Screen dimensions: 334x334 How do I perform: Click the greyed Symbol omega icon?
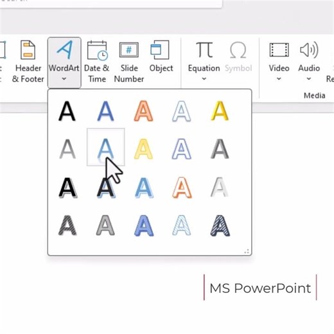pos(238,51)
